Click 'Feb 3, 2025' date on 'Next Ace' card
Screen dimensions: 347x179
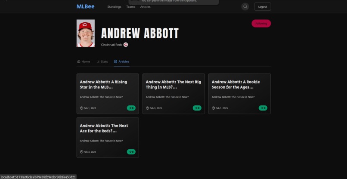pos(90,152)
